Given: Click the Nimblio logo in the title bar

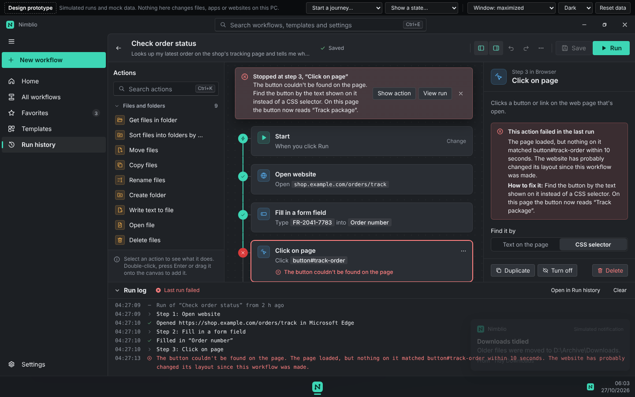Looking at the screenshot, I should coord(10,25).
